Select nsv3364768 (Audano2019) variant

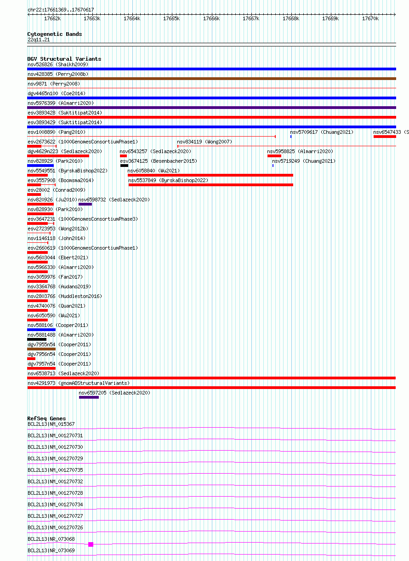pos(59,286)
